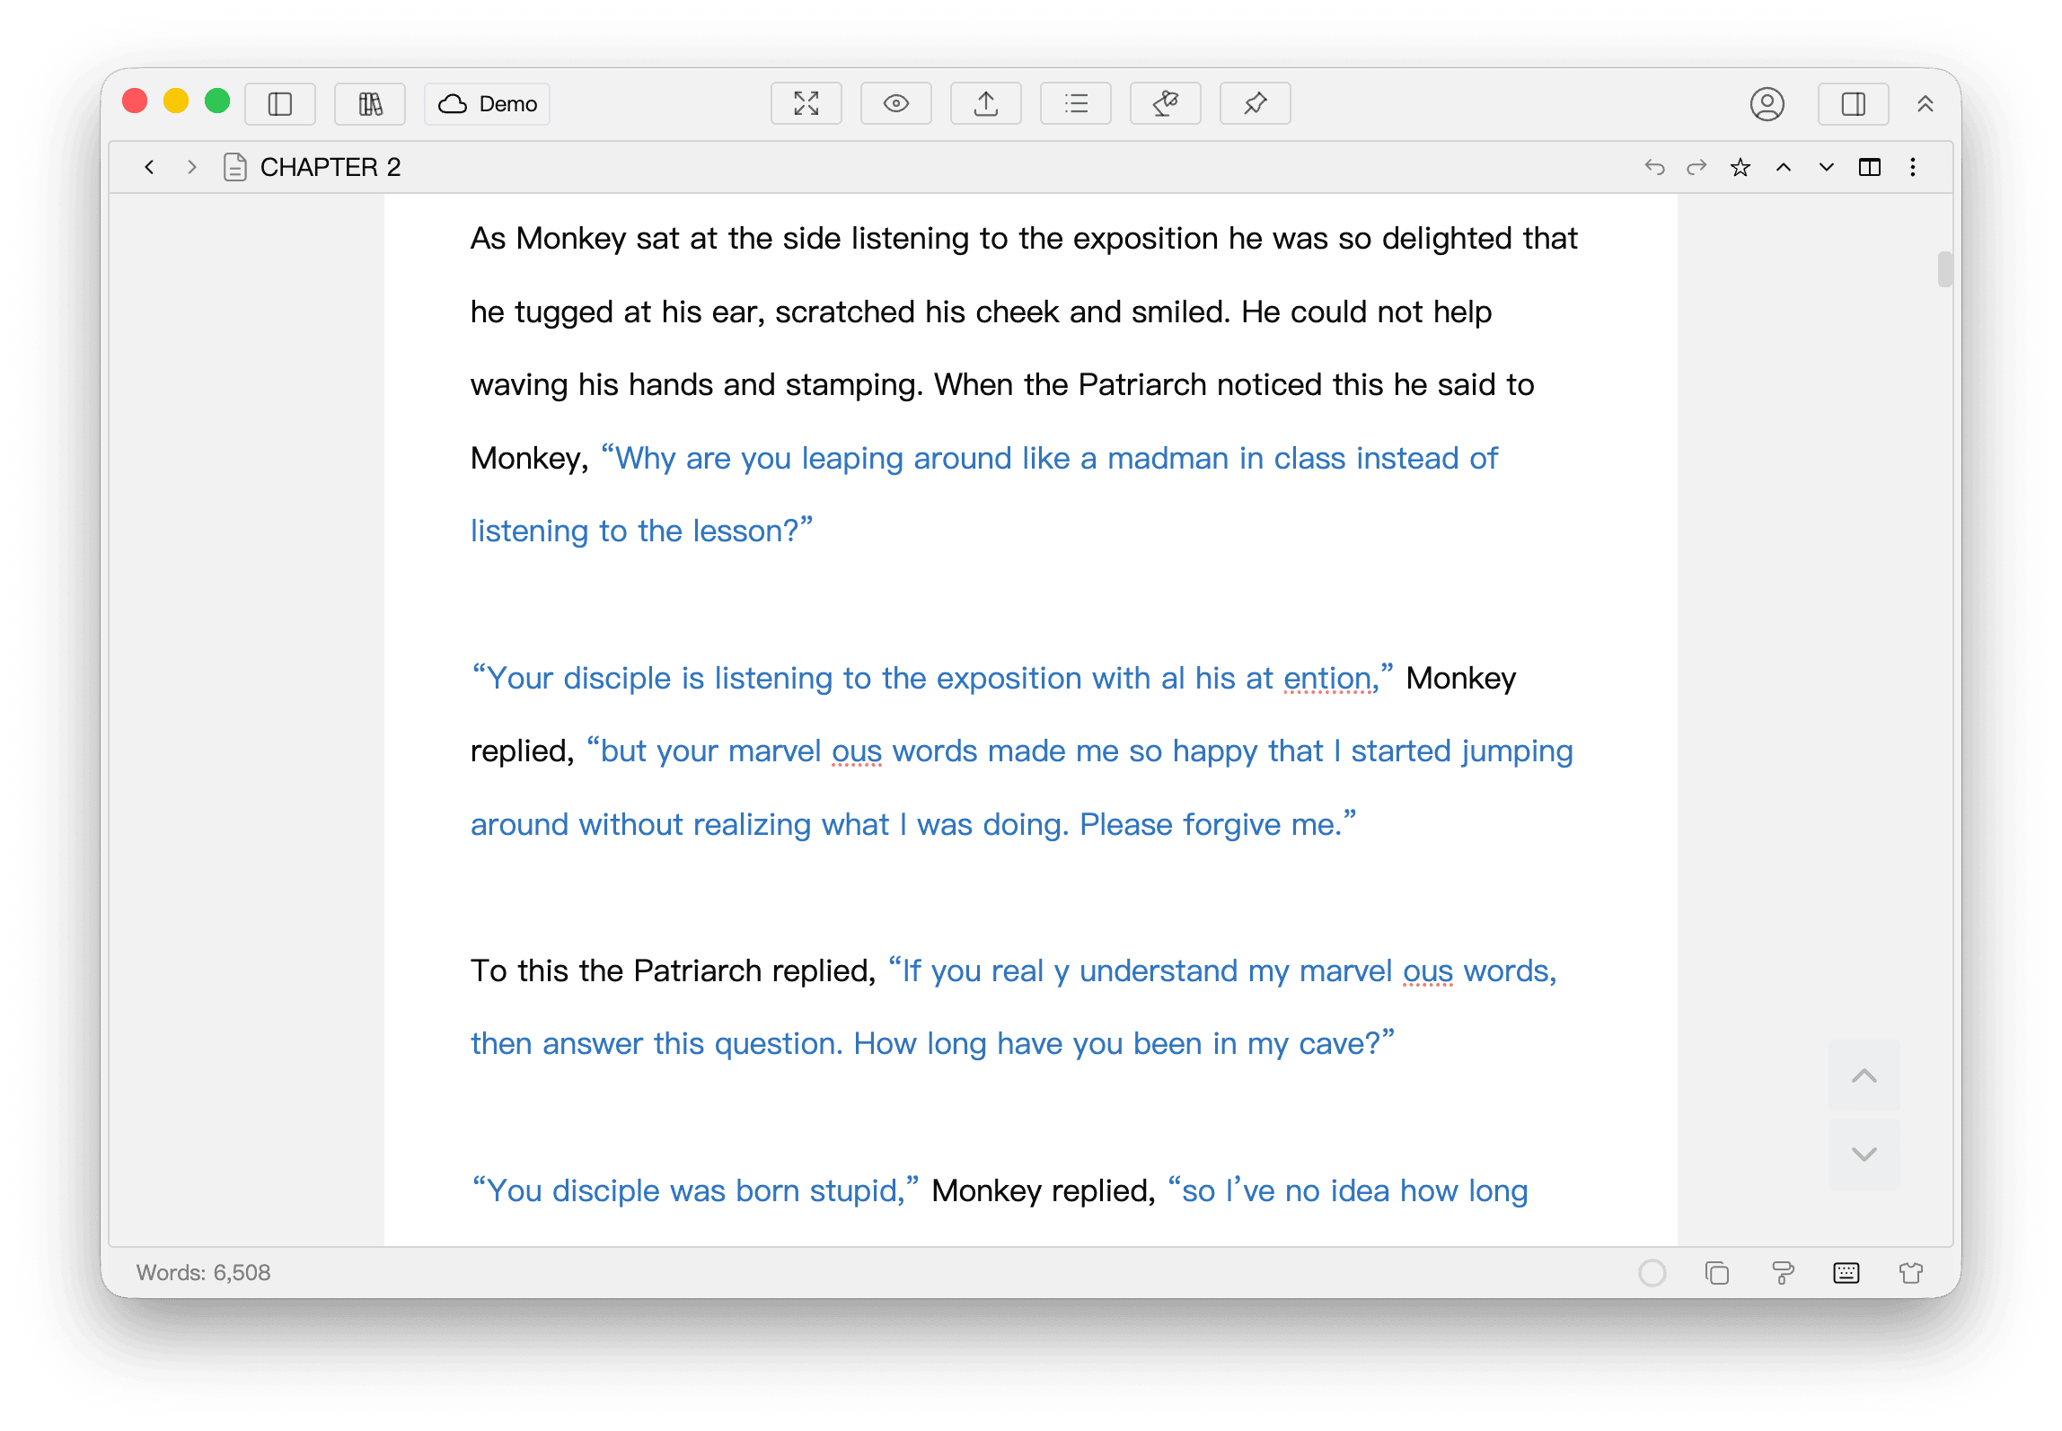Image resolution: width=2062 pixels, height=1431 pixels.
Task: Open the shirt theme icon in status bar
Action: tap(1911, 1273)
